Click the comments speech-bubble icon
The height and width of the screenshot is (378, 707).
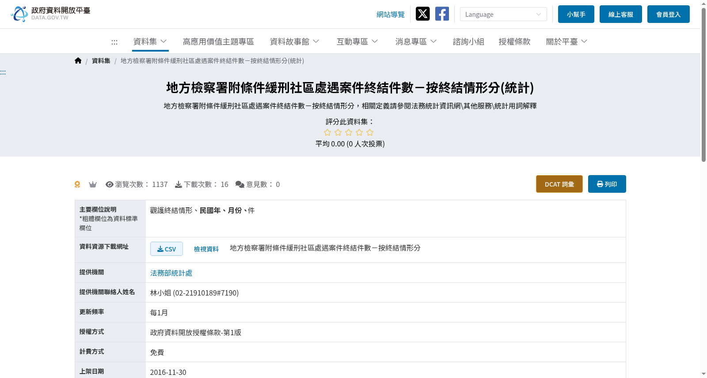click(240, 184)
